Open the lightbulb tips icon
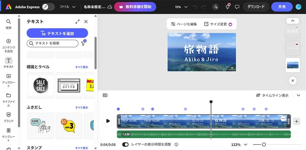306x150 pixels. coord(227,7)
